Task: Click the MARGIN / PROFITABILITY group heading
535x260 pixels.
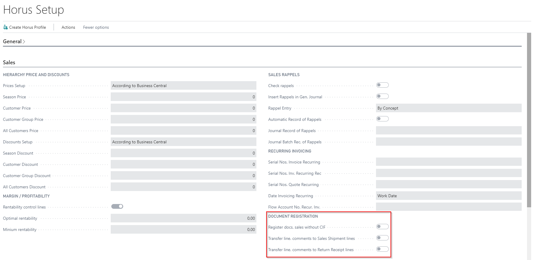Action: pos(26,196)
